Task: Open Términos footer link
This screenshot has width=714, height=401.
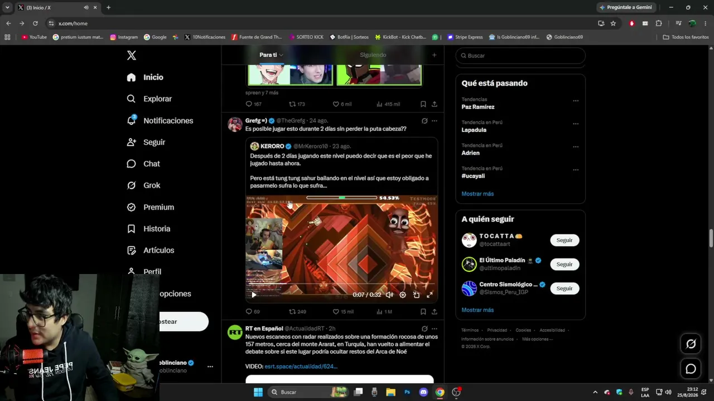Action: [470, 330]
